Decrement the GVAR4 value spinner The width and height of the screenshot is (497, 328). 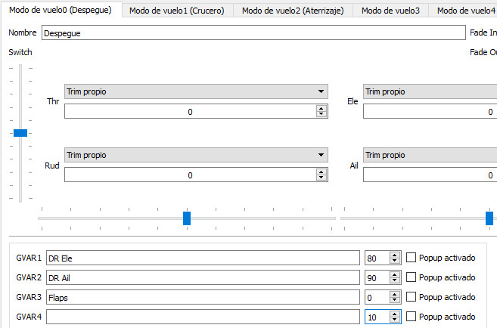coord(394,320)
